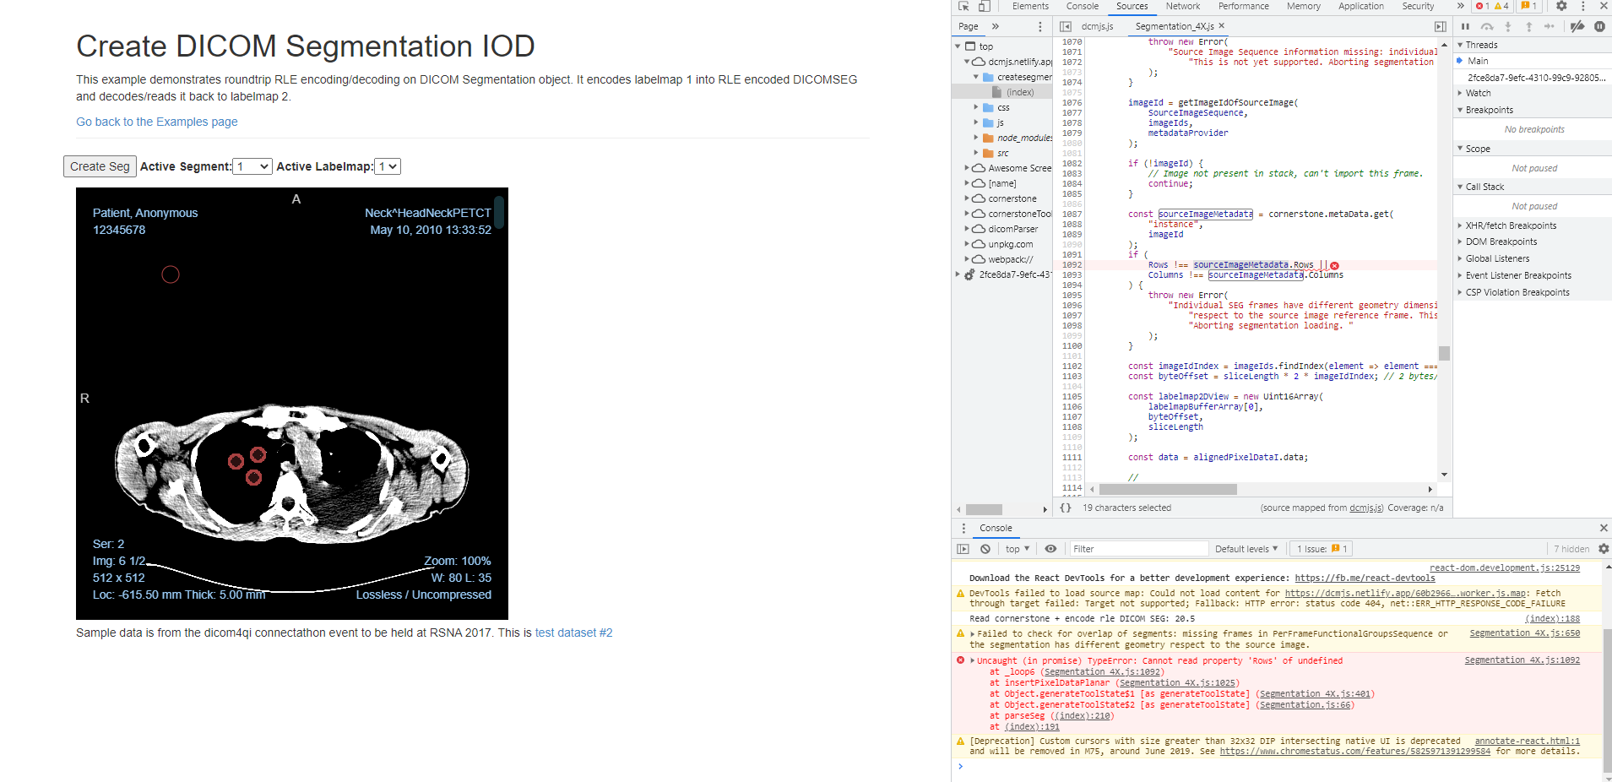
Task: Click the step into function icon
Action: pyautogui.click(x=1508, y=27)
